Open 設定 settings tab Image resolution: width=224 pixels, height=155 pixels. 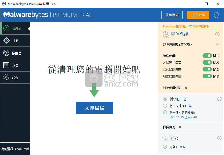15,78
